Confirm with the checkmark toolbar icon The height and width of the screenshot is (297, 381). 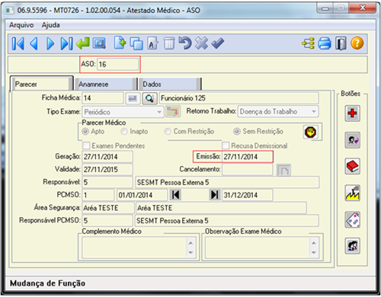(x=218, y=43)
